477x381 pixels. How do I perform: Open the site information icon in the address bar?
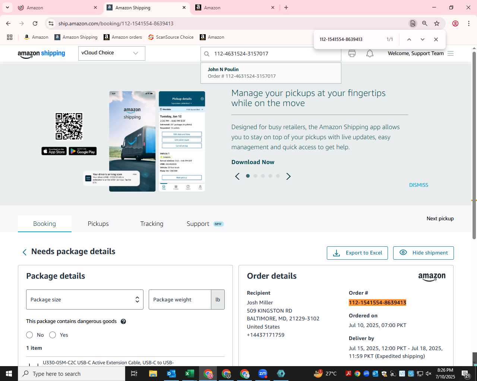click(x=51, y=23)
